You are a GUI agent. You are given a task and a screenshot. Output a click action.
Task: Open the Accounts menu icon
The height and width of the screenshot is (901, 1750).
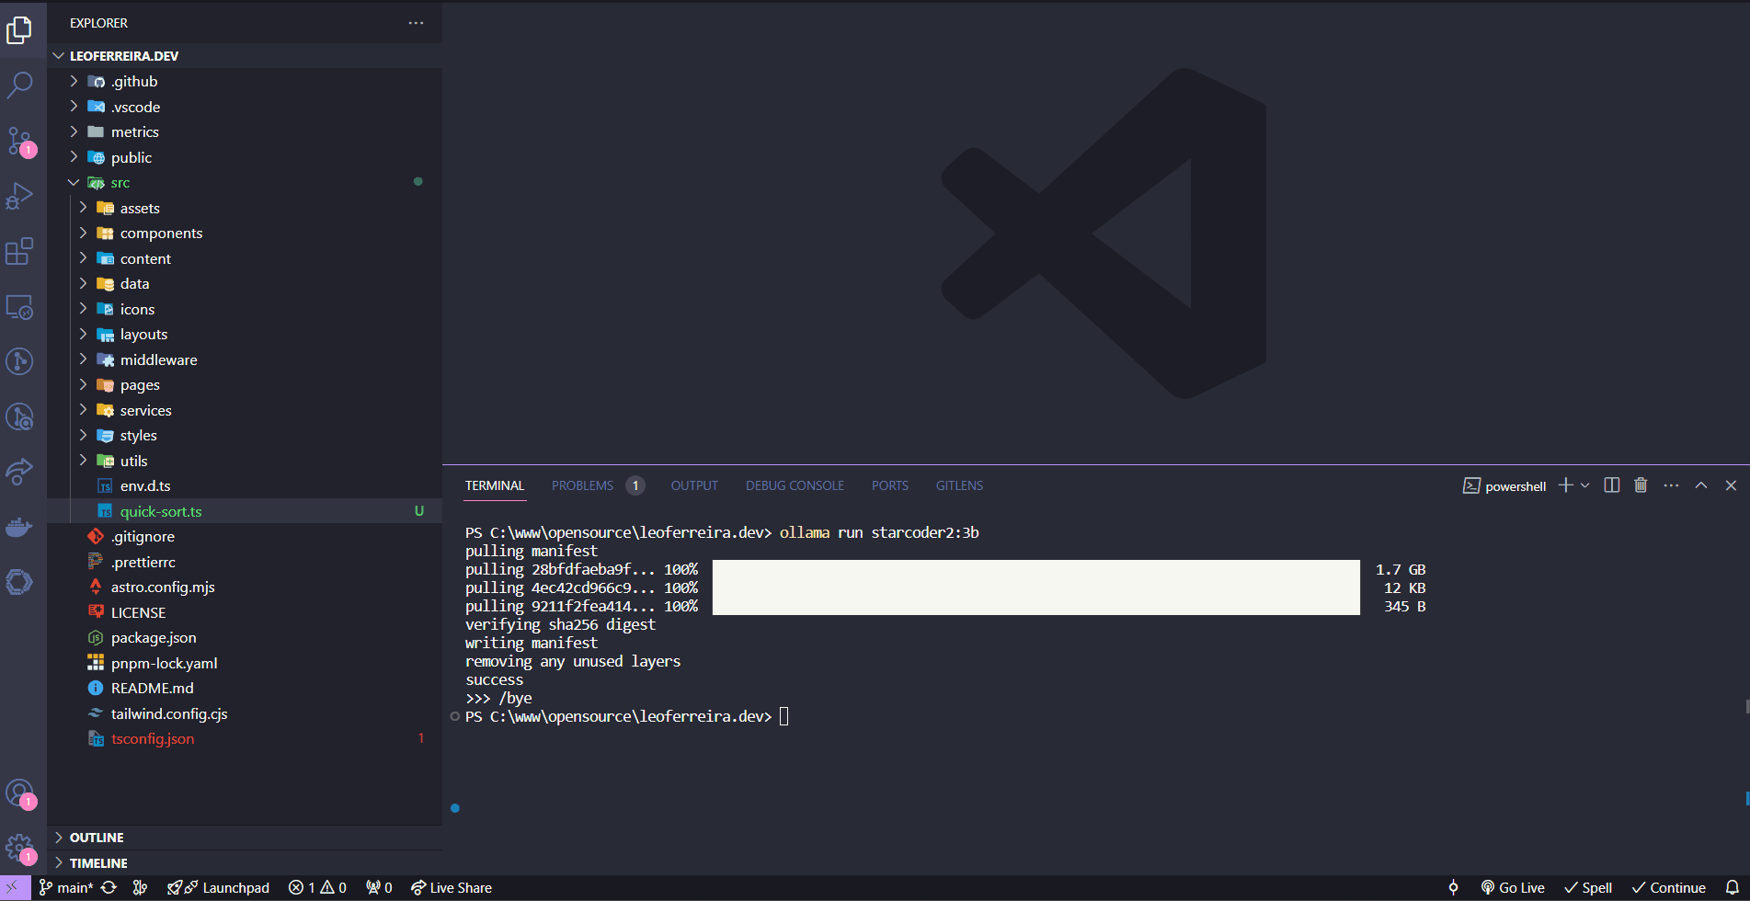coord(19,793)
